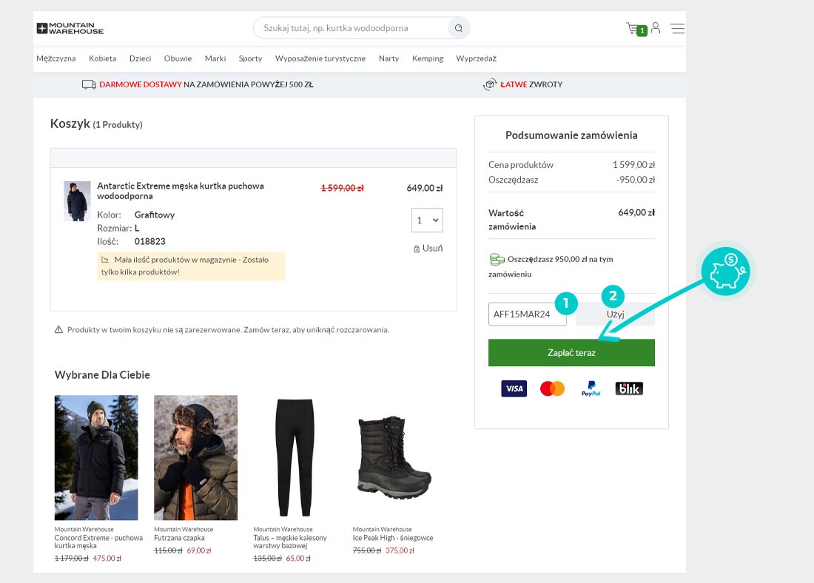This screenshot has height=583, width=814.
Task: Click the product code 018823
Action: coord(150,241)
